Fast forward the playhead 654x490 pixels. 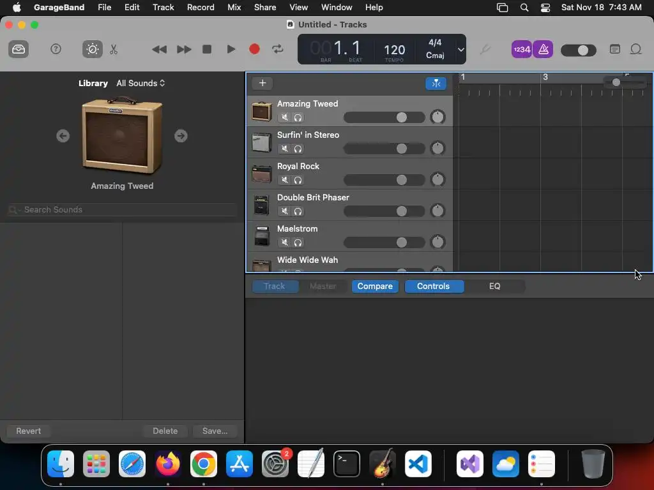coord(183,50)
